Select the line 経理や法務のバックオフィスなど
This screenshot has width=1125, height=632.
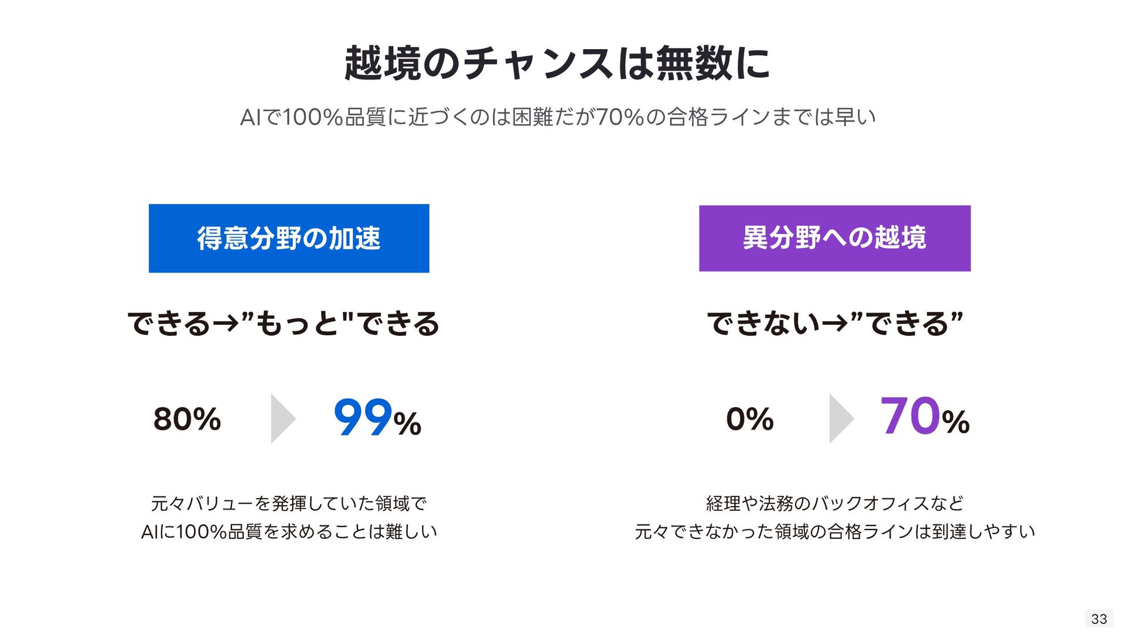tap(834, 503)
